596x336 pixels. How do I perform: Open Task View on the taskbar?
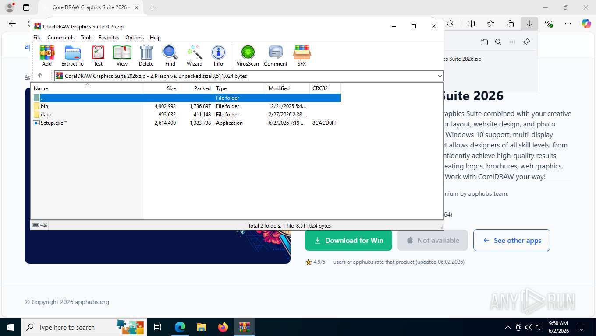[x=158, y=327]
